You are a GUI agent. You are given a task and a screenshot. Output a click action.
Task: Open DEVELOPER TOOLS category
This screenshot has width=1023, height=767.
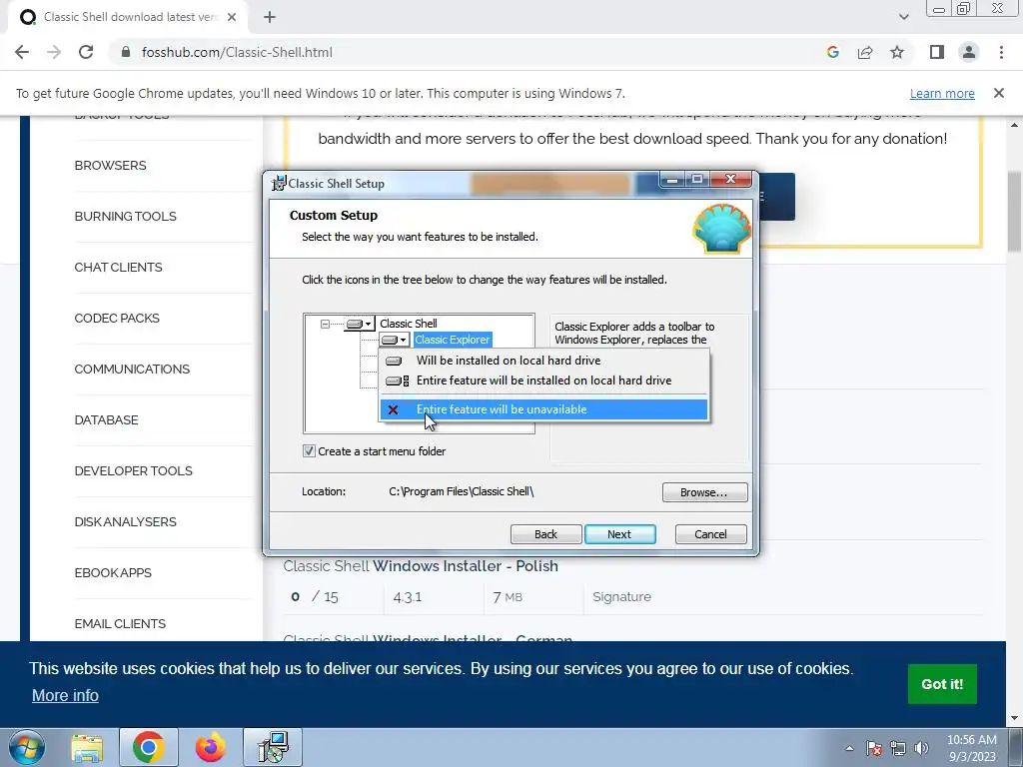(x=133, y=470)
